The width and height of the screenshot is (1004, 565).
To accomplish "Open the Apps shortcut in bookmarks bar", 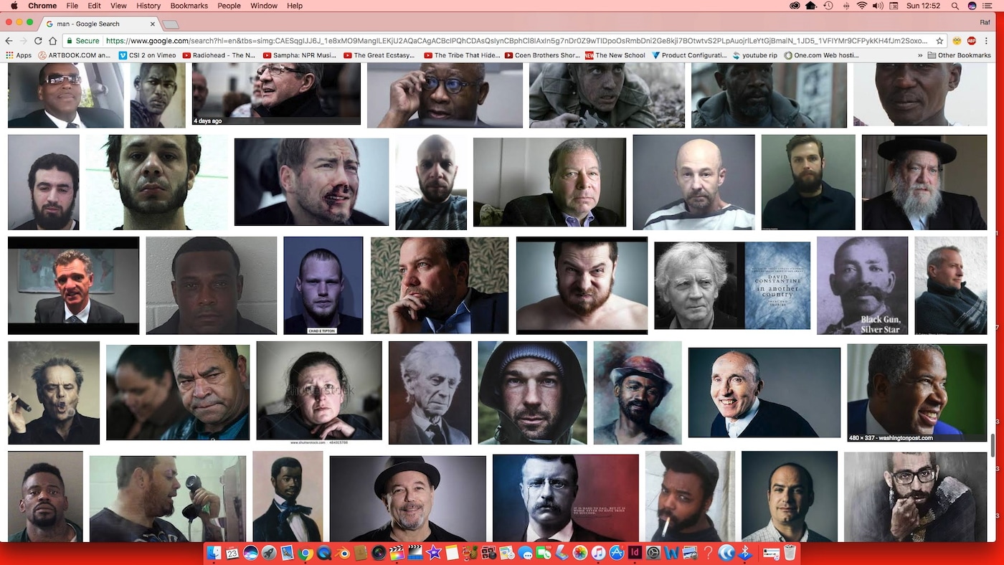I will coord(19,55).
